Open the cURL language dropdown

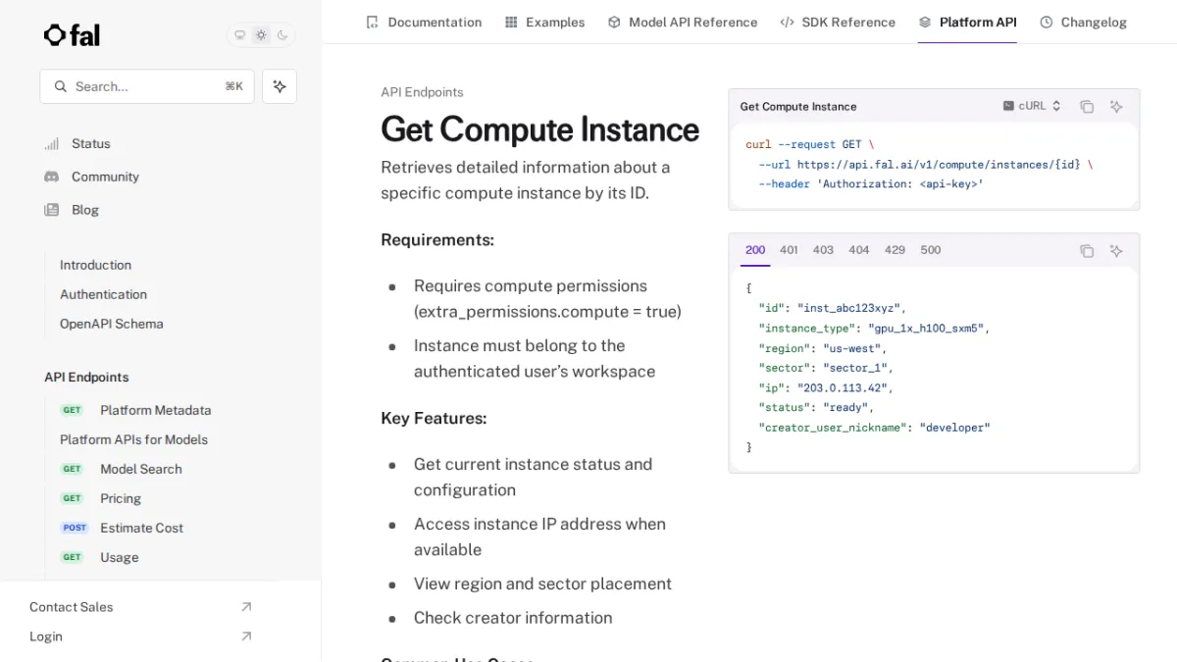point(1032,106)
